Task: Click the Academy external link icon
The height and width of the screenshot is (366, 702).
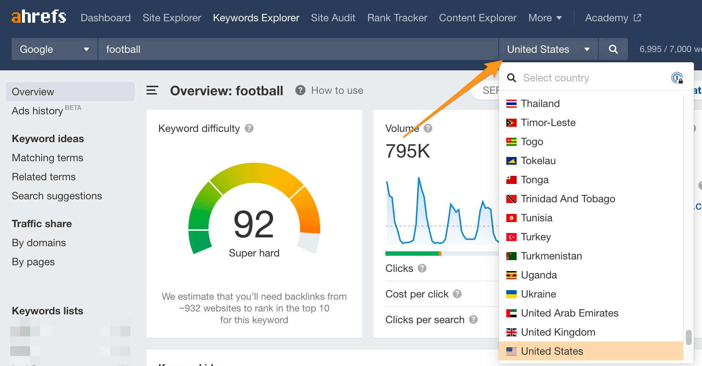Action: (x=638, y=18)
